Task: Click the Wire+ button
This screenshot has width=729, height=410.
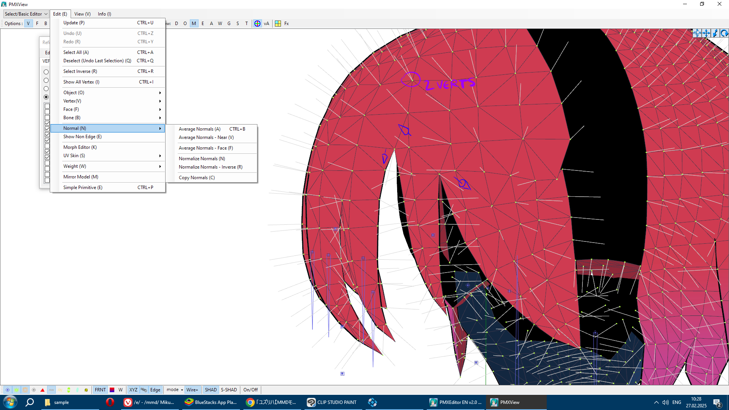Action: [192, 390]
